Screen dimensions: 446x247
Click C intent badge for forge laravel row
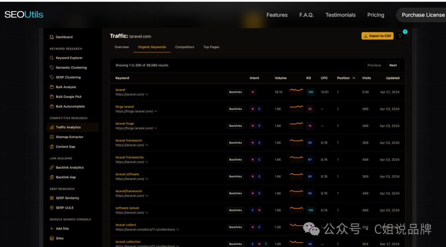point(259,109)
